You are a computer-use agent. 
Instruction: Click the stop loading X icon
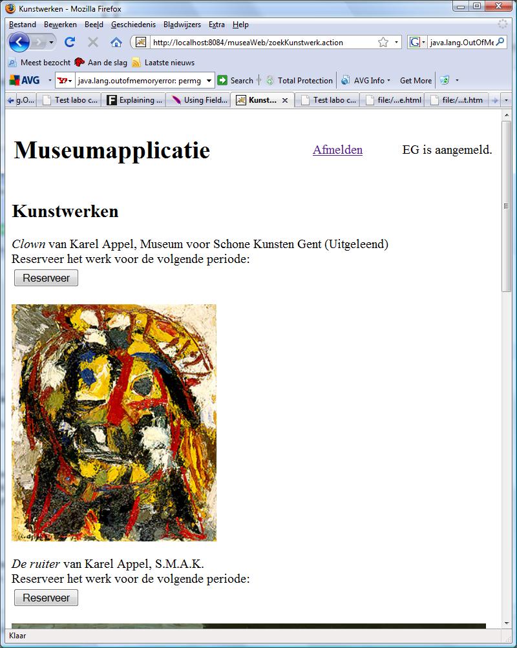coord(93,42)
